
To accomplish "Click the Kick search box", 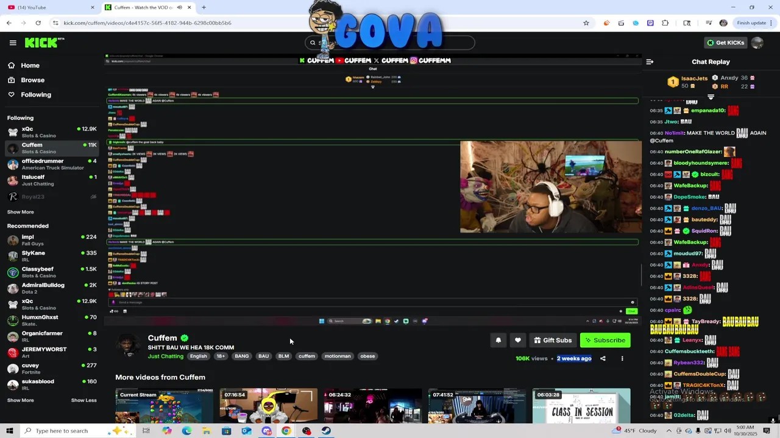I will point(390,43).
